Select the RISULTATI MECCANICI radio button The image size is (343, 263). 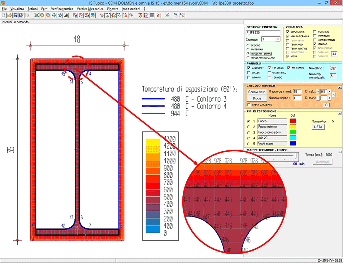coord(248,58)
